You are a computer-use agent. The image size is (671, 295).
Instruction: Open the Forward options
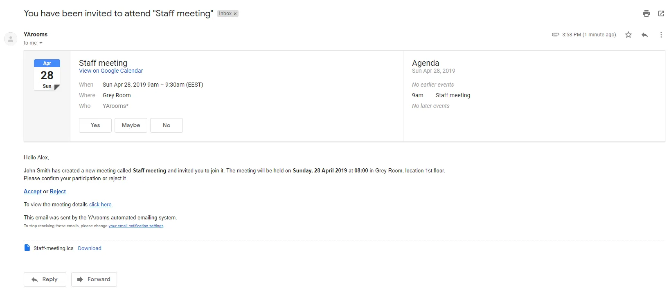[94, 279]
